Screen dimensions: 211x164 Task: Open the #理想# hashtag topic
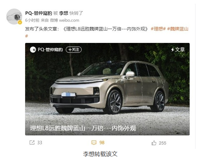pyautogui.click(x=158, y=29)
